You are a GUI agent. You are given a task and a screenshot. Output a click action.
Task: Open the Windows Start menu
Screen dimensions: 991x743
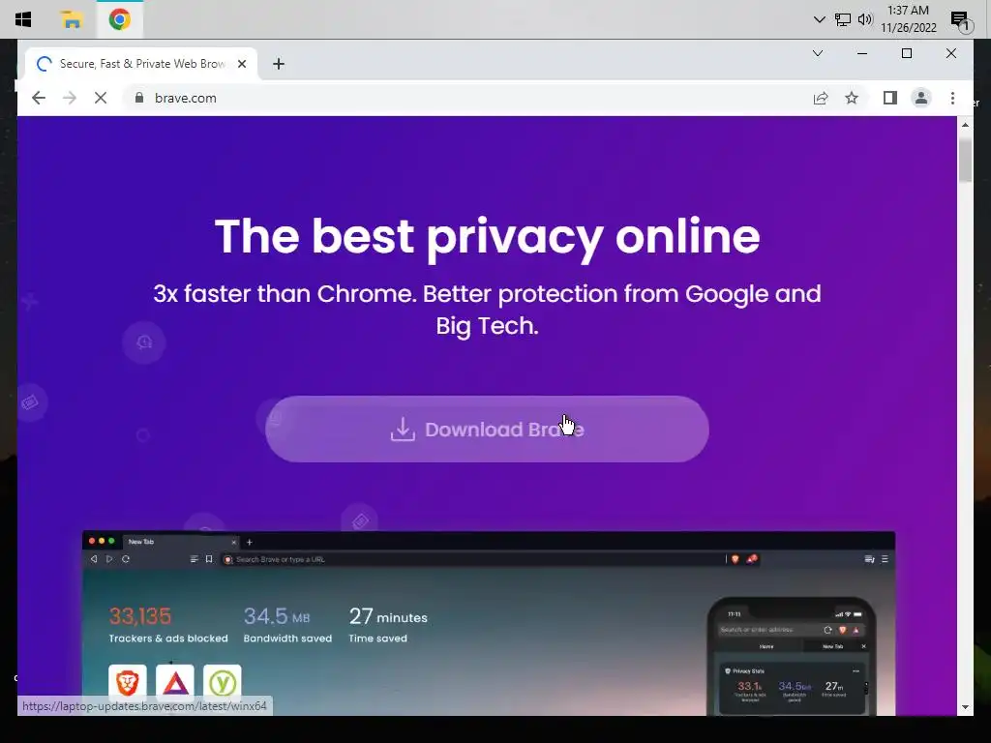pos(23,19)
